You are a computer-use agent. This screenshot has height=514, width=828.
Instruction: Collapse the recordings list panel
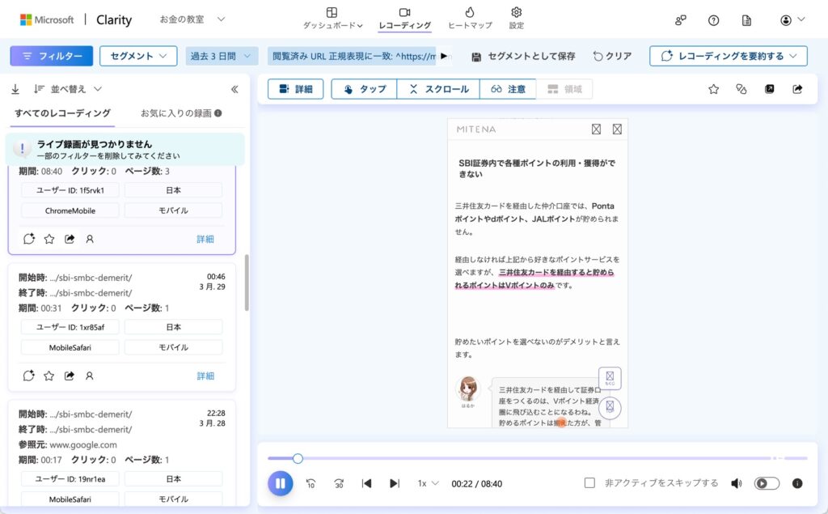(x=234, y=89)
